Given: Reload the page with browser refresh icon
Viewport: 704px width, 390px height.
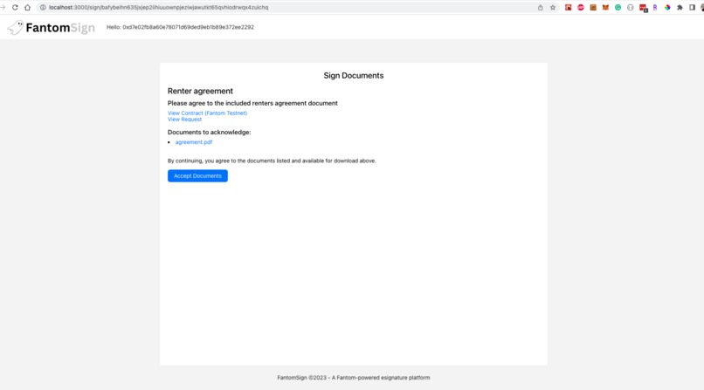Looking at the screenshot, I should click(x=15, y=7).
